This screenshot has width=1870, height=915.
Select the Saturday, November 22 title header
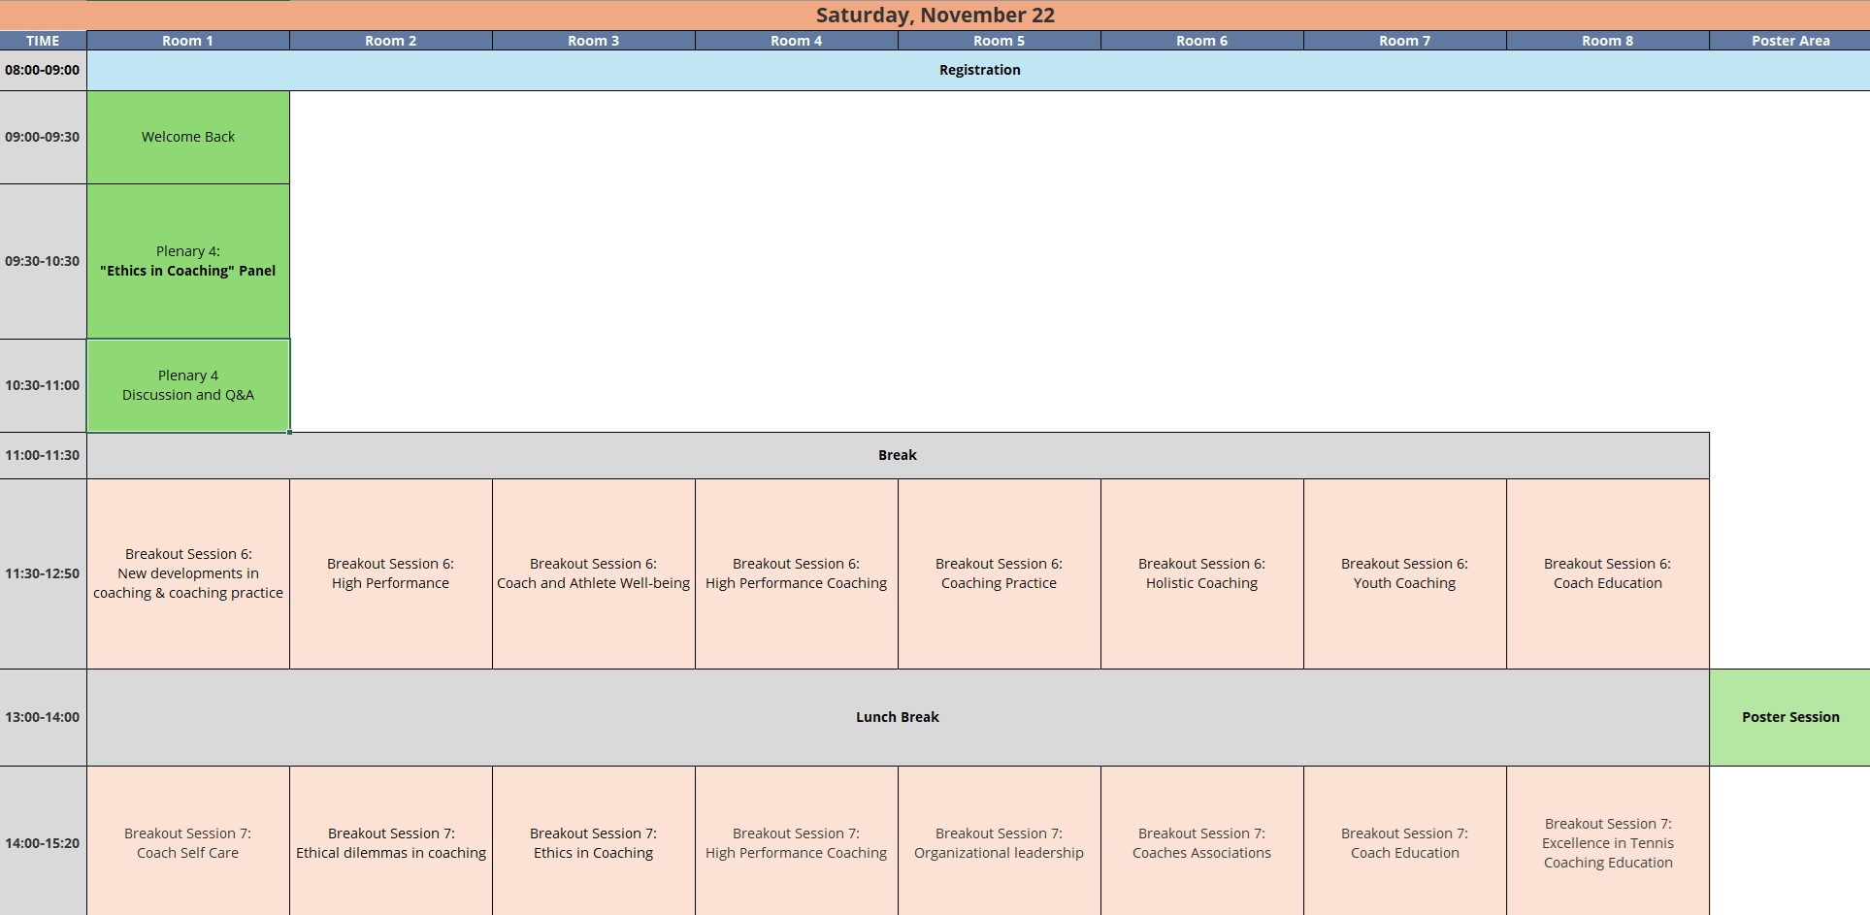tap(935, 16)
